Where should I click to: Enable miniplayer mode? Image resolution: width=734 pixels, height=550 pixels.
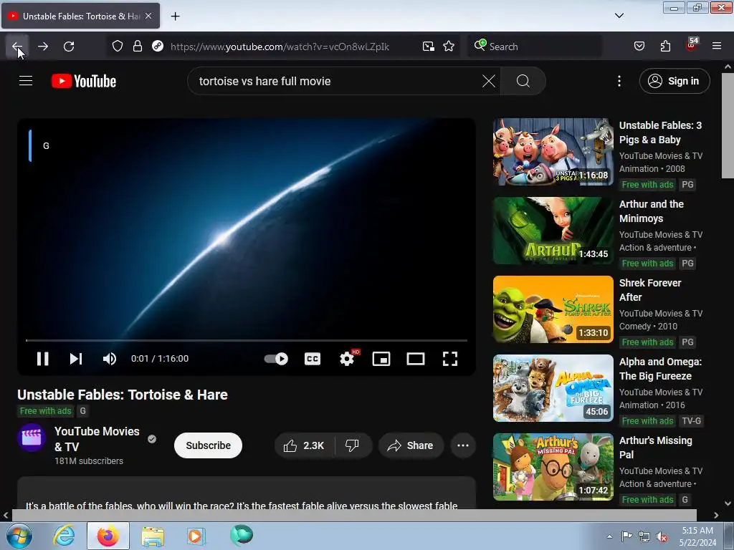(x=381, y=359)
